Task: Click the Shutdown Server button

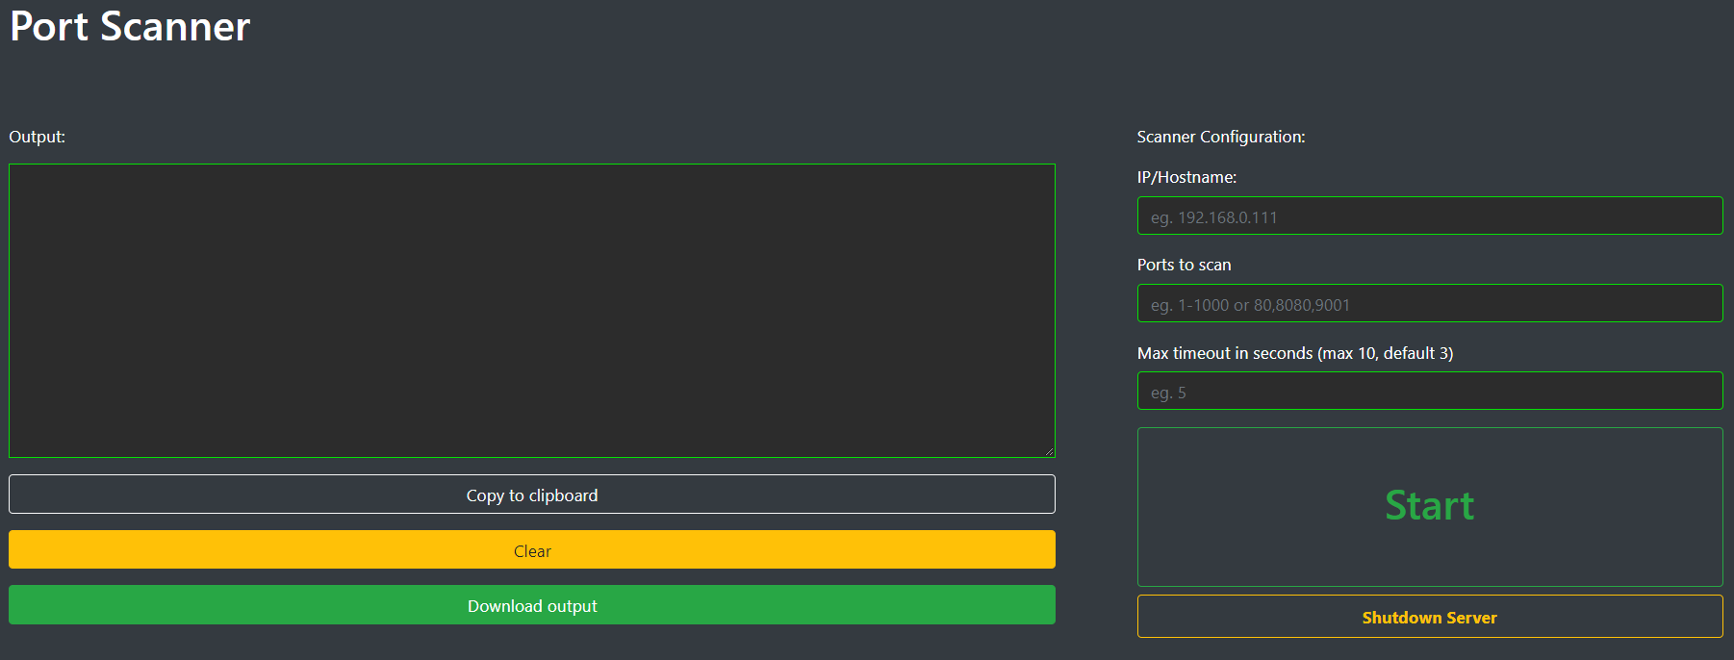Action: click(x=1430, y=617)
